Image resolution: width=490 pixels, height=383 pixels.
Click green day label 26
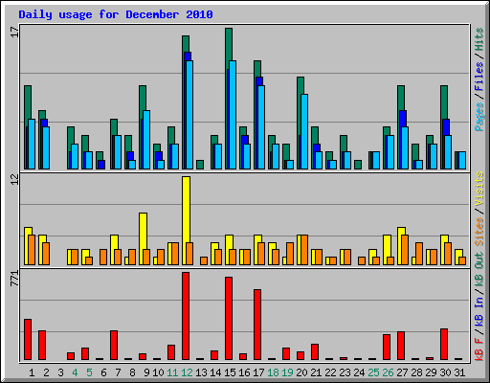(388, 372)
